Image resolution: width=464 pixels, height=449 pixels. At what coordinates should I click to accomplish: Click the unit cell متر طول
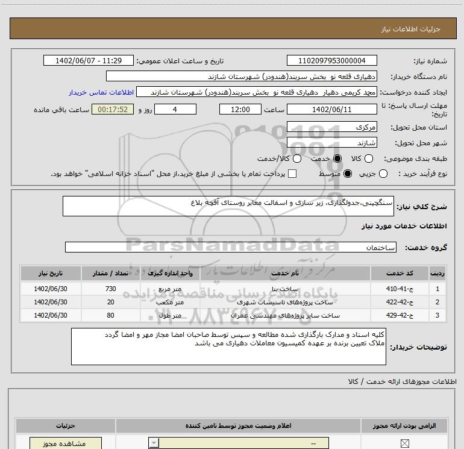tap(170, 316)
